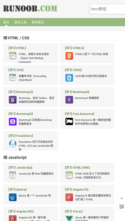Open the QR code button

(x=122, y=207)
